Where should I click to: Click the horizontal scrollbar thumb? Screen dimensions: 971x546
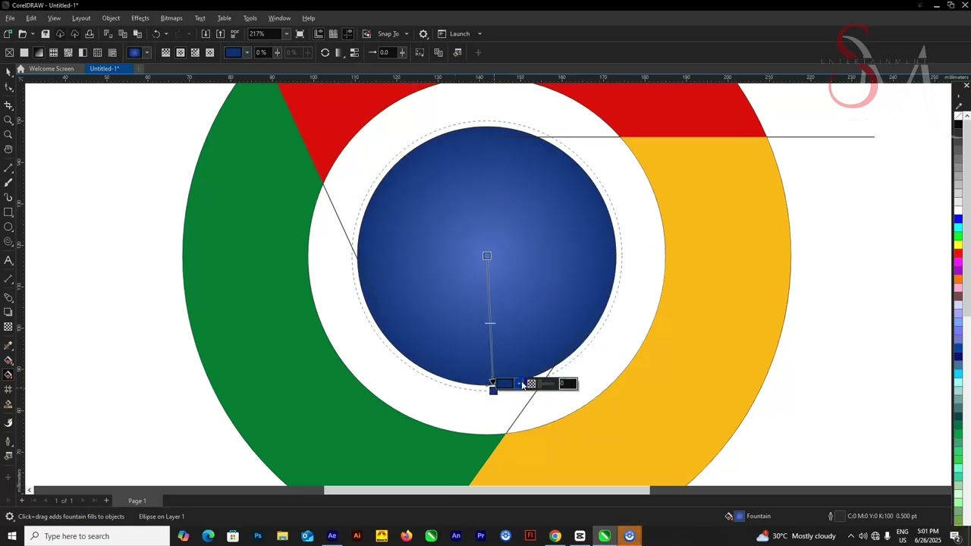(486, 490)
